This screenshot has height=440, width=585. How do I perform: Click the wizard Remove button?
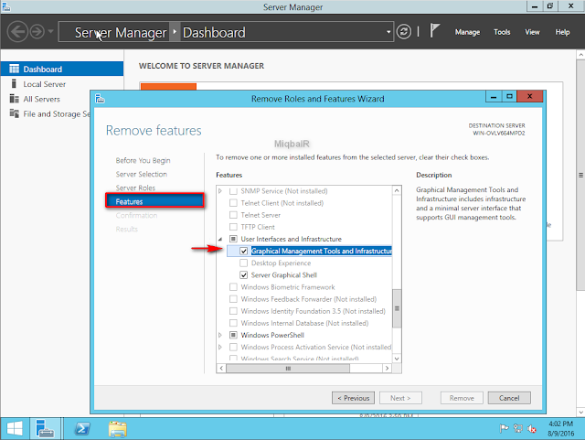point(462,398)
